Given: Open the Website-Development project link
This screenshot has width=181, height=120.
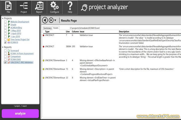Looking at the screenshot, I should pyautogui.click(x=20, y=22).
